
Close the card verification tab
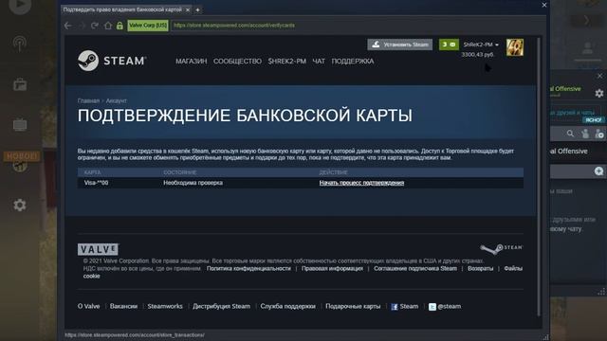click(x=188, y=9)
